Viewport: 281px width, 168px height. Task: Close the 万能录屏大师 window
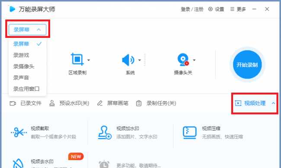click(x=267, y=9)
